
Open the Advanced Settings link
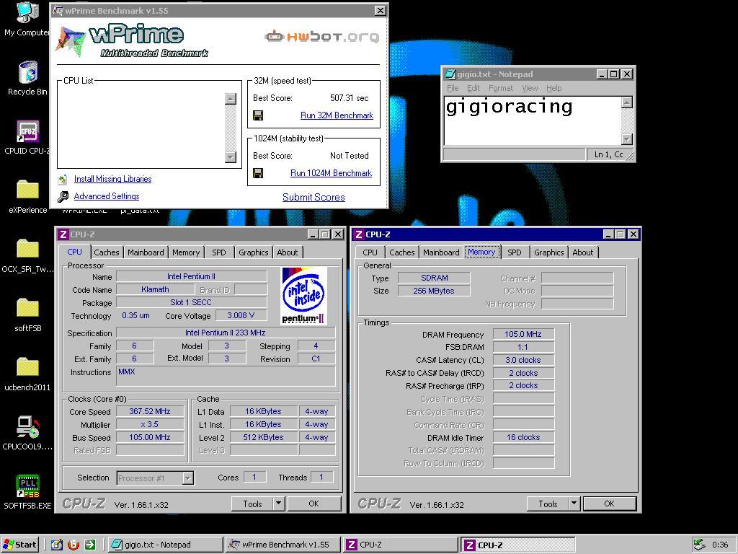click(x=107, y=196)
